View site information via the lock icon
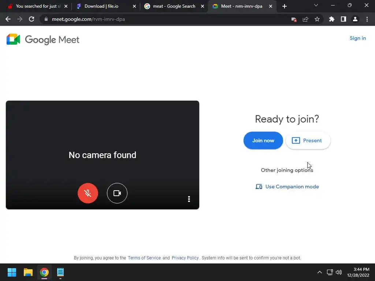The image size is (375, 281). (46, 19)
